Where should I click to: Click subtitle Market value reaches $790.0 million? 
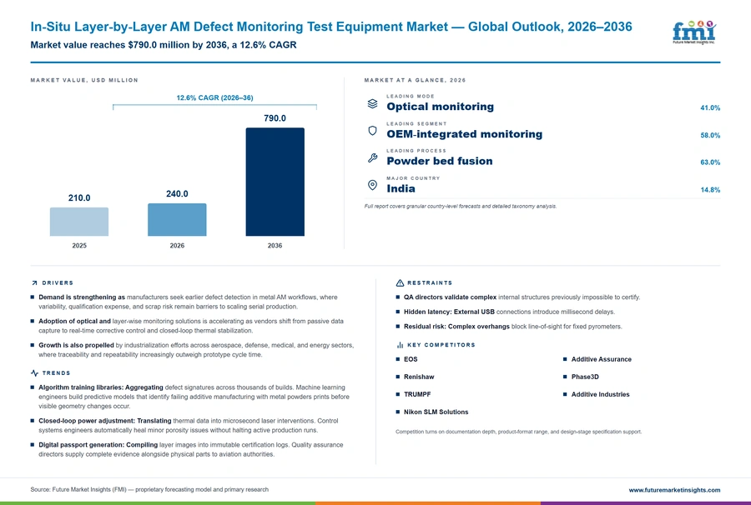point(164,45)
